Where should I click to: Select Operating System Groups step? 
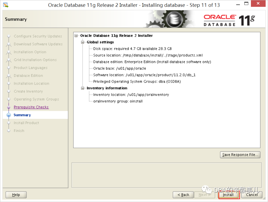[x=37, y=99]
